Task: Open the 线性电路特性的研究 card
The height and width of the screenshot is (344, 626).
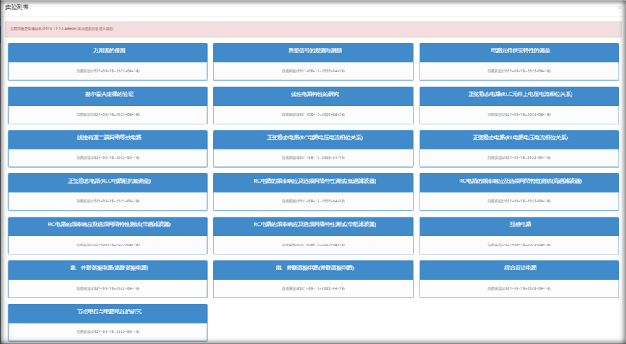Action: pos(313,95)
